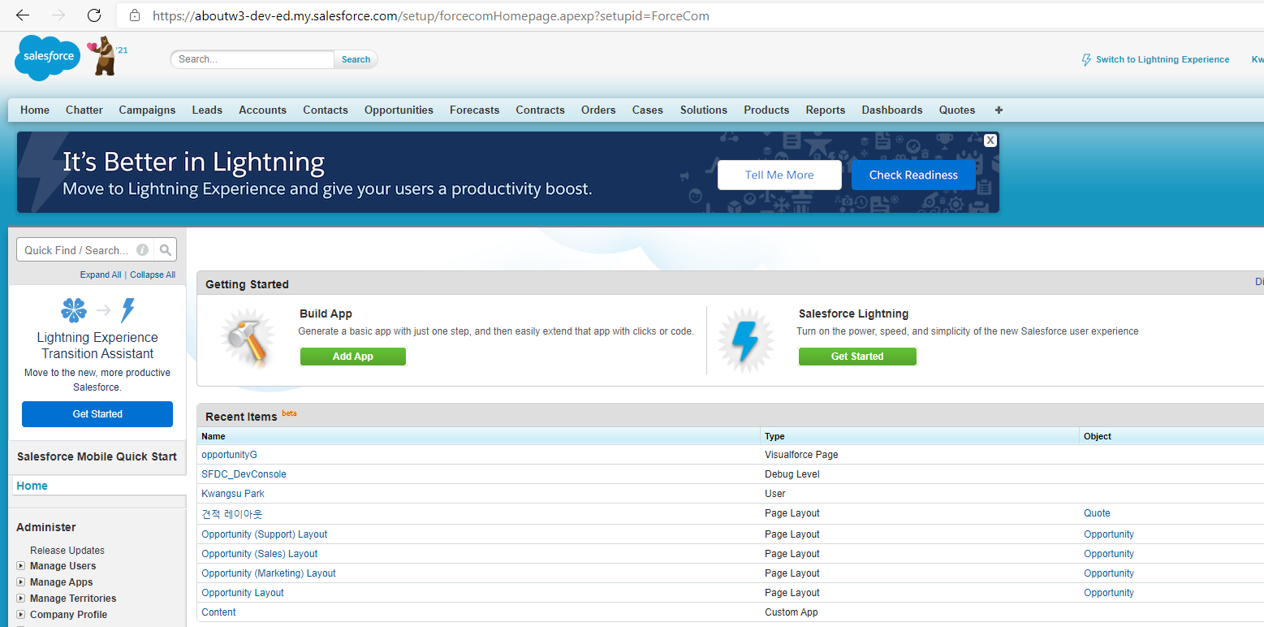Image resolution: width=1264 pixels, height=627 pixels.
Task: Open Kwangsu Park user record
Action: (x=233, y=494)
